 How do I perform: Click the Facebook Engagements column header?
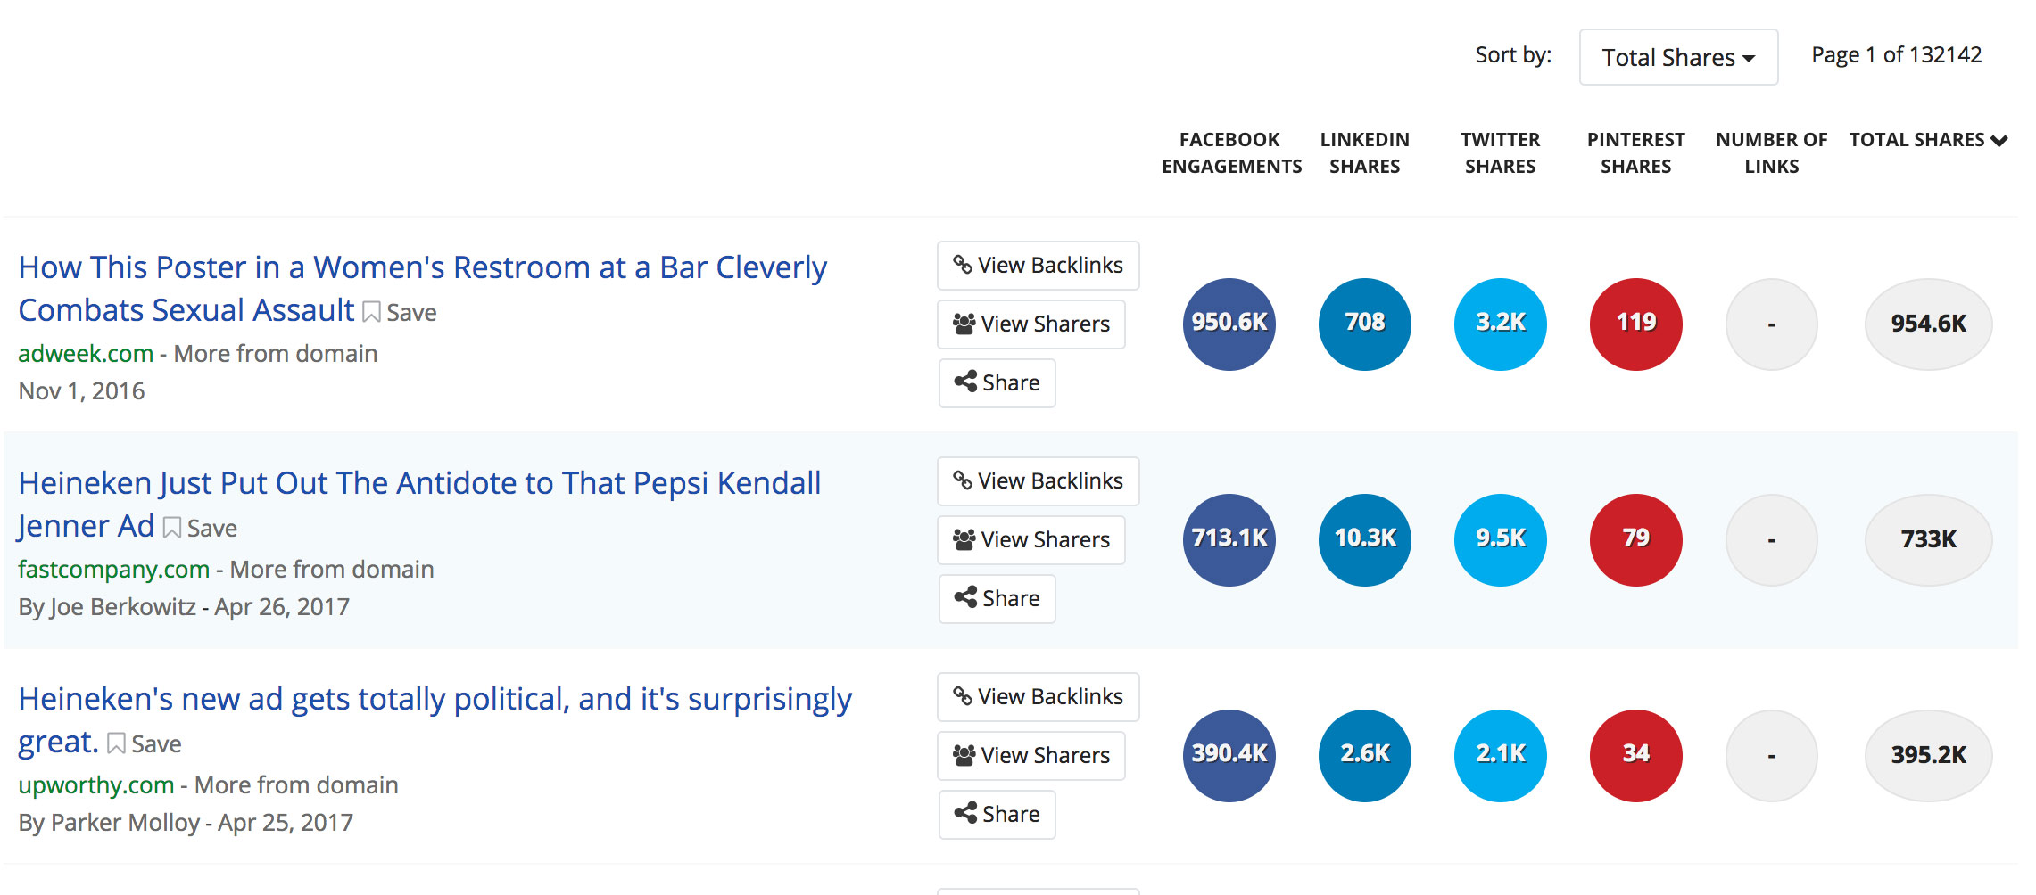click(x=1231, y=153)
